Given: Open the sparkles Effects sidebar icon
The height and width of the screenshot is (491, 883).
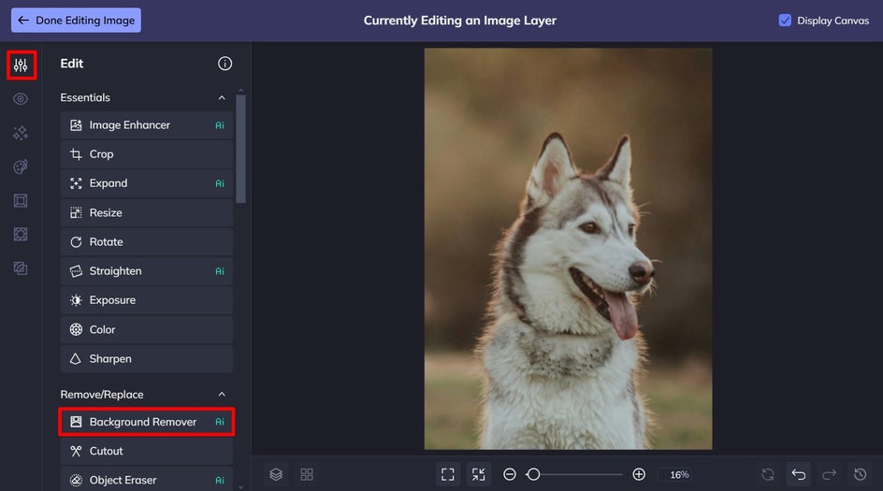Looking at the screenshot, I should pos(21,133).
